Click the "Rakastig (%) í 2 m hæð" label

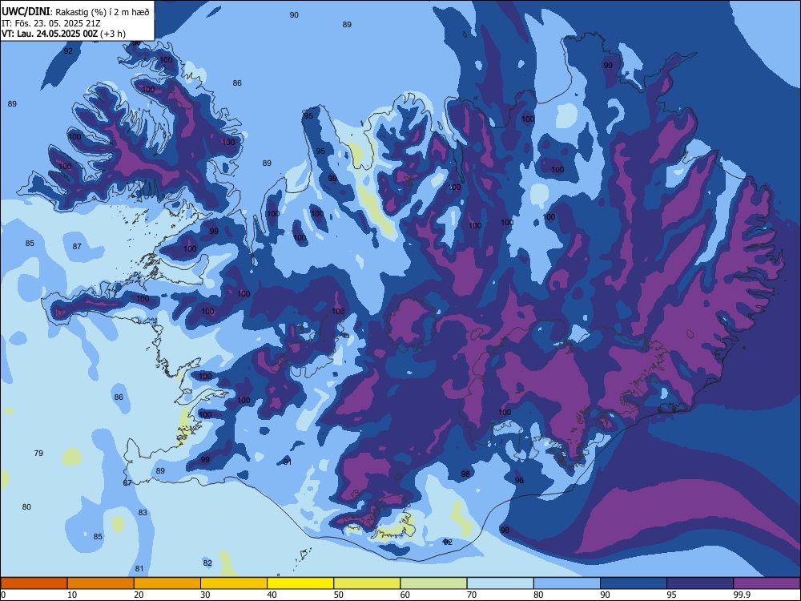[x=103, y=12]
